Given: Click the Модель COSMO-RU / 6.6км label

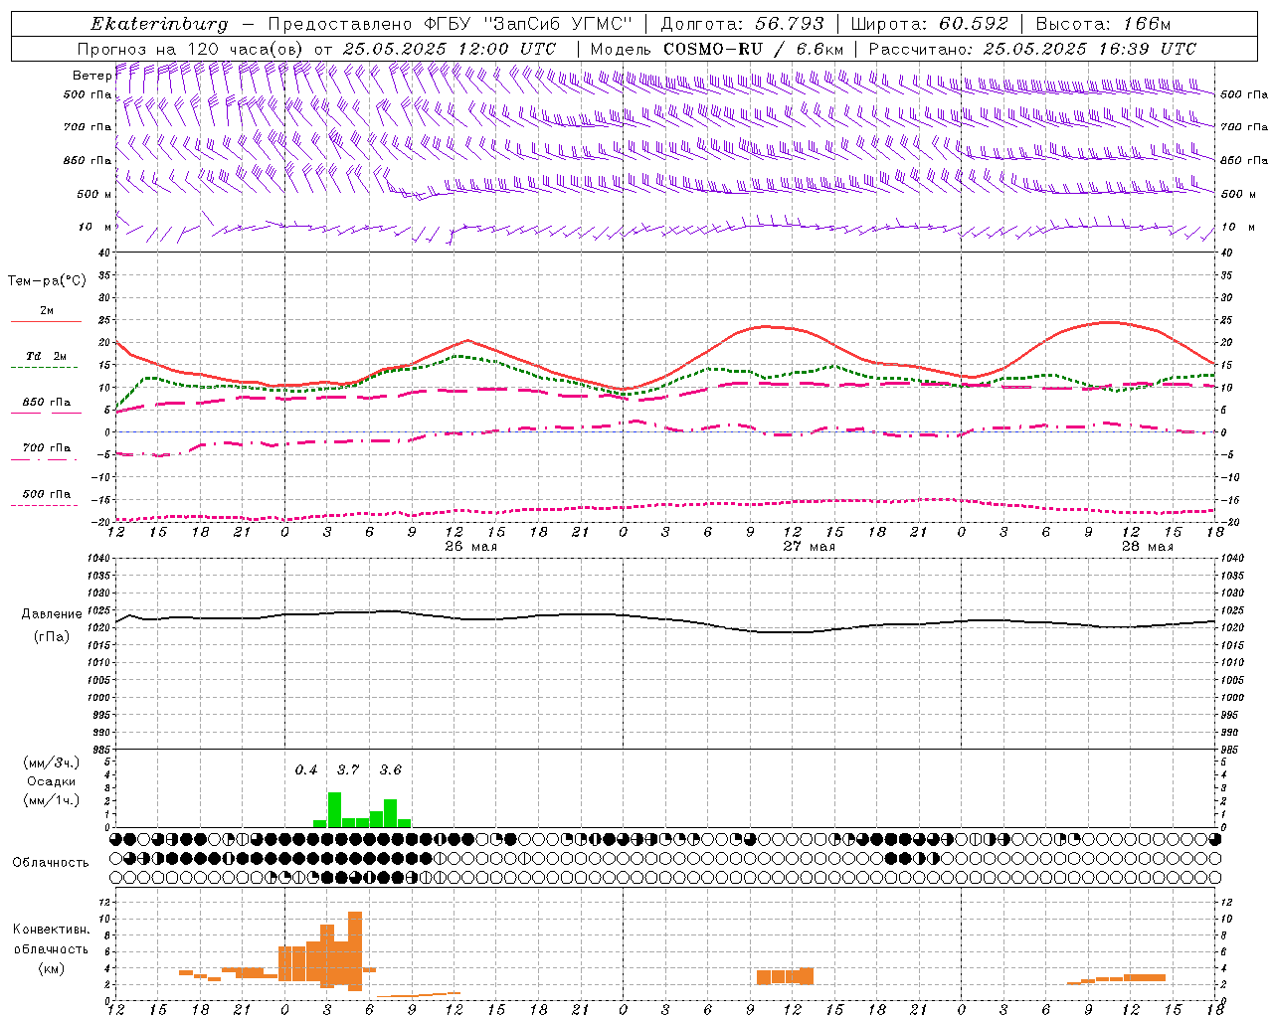Looking at the screenshot, I should coord(717,49).
